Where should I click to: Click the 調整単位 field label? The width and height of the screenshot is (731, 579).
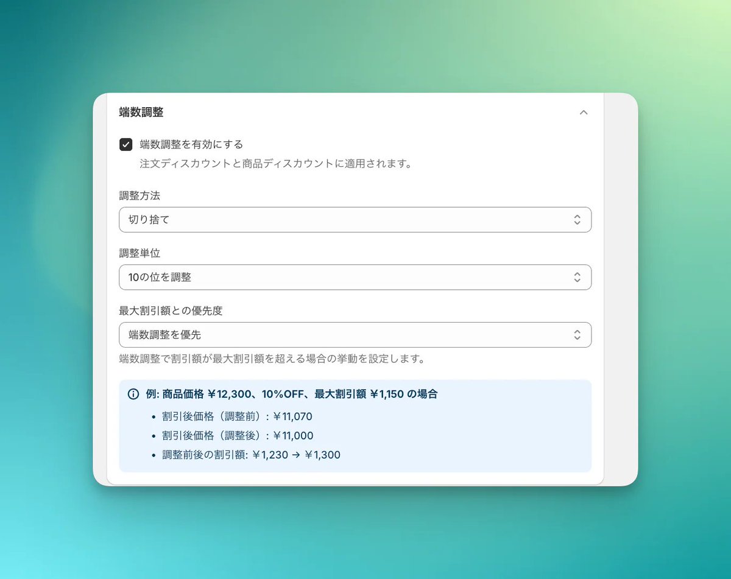pos(139,253)
